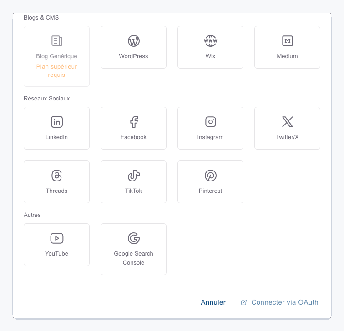Click the external-link icon beside Connecter via OAuth

(244, 302)
